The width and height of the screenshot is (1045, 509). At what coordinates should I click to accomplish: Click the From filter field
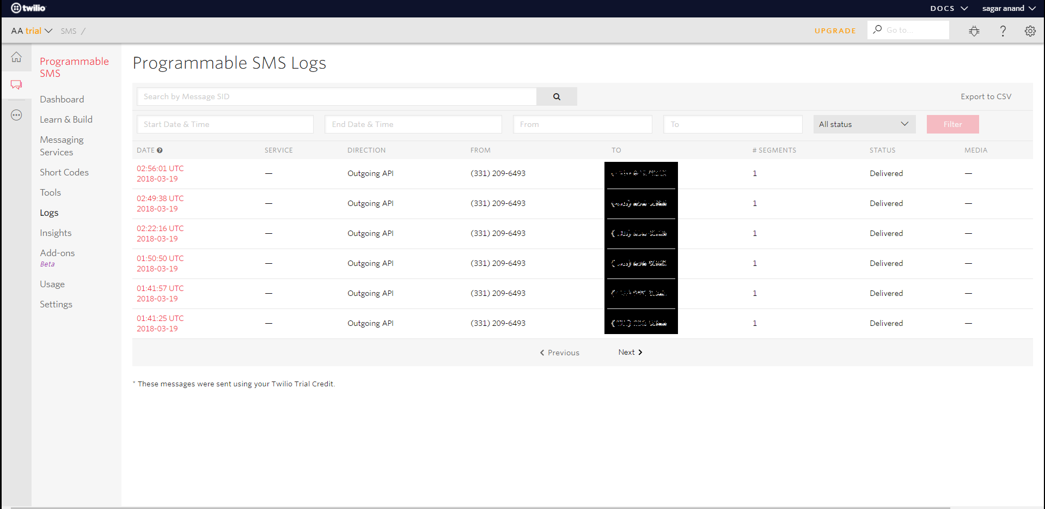(582, 124)
